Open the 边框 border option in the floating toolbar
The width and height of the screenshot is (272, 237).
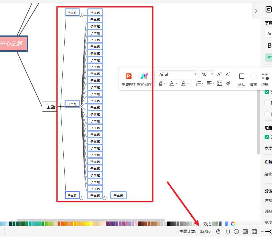pos(265,80)
